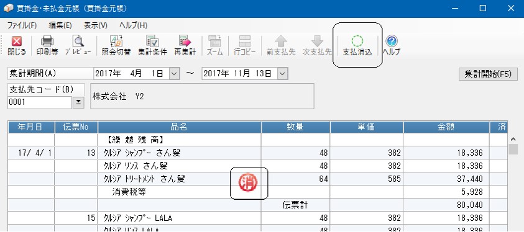Click the table vertical scrollbar thumb
This screenshot has height=232, width=524.
tap(513, 149)
